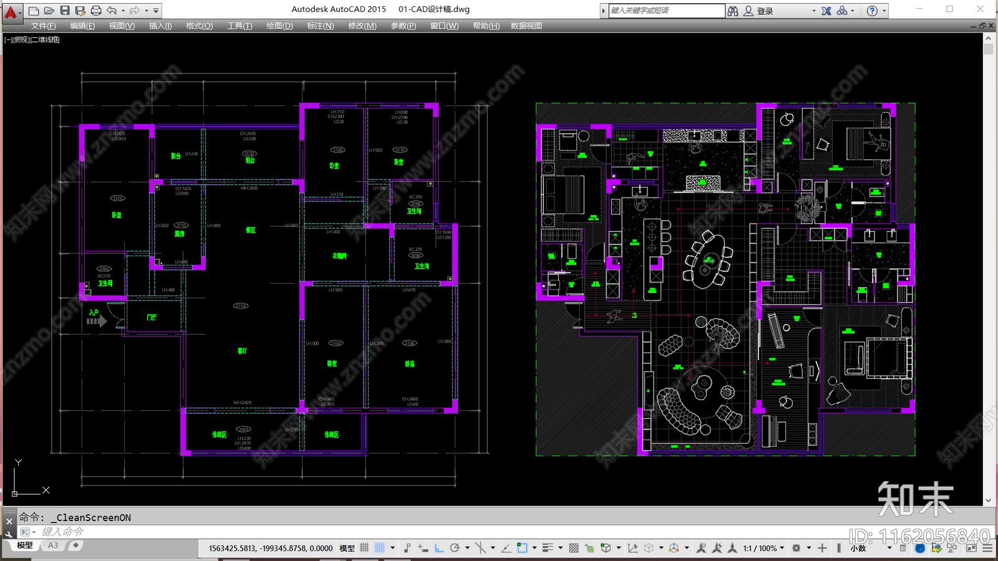
Task: Click the 模型 model space status button
Action: pos(347,549)
